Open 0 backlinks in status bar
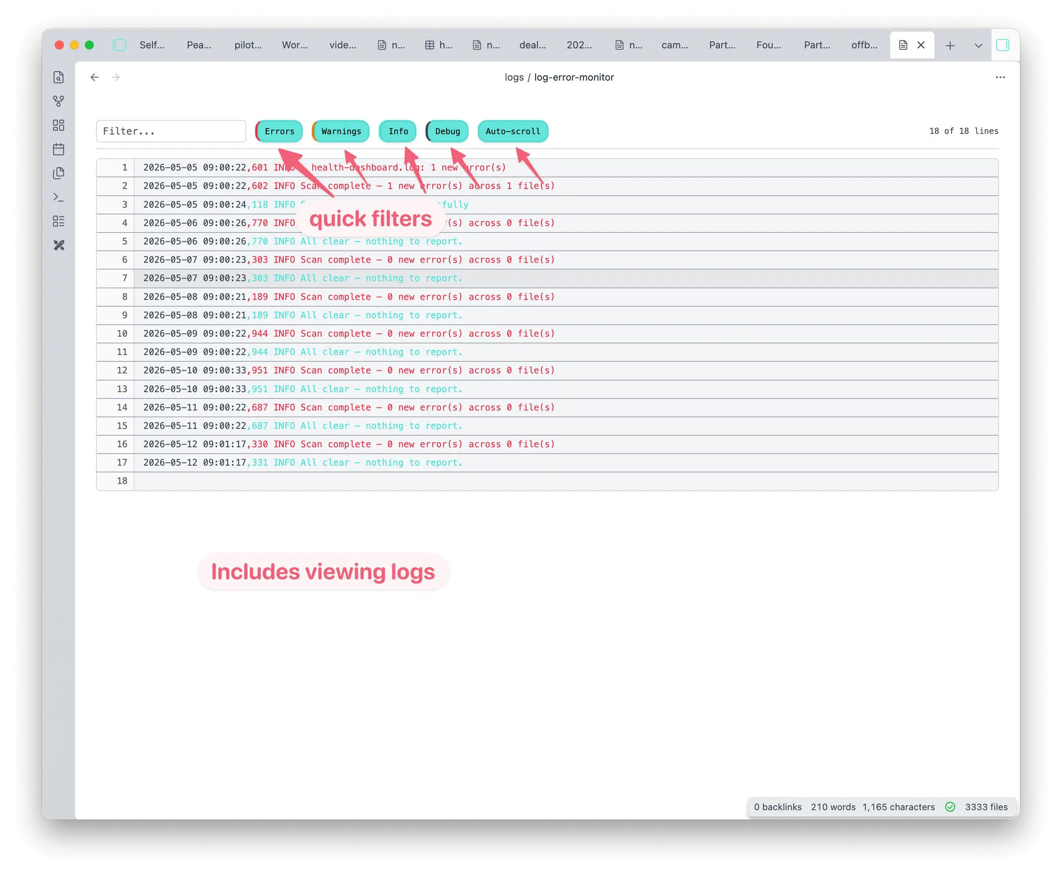 (777, 807)
